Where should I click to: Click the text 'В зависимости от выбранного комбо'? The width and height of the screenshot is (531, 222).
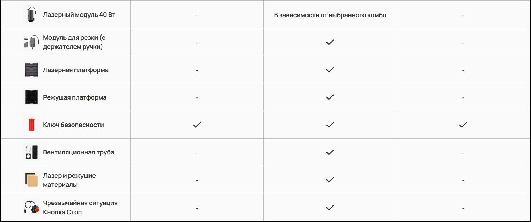pyautogui.click(x=330, y=15)
